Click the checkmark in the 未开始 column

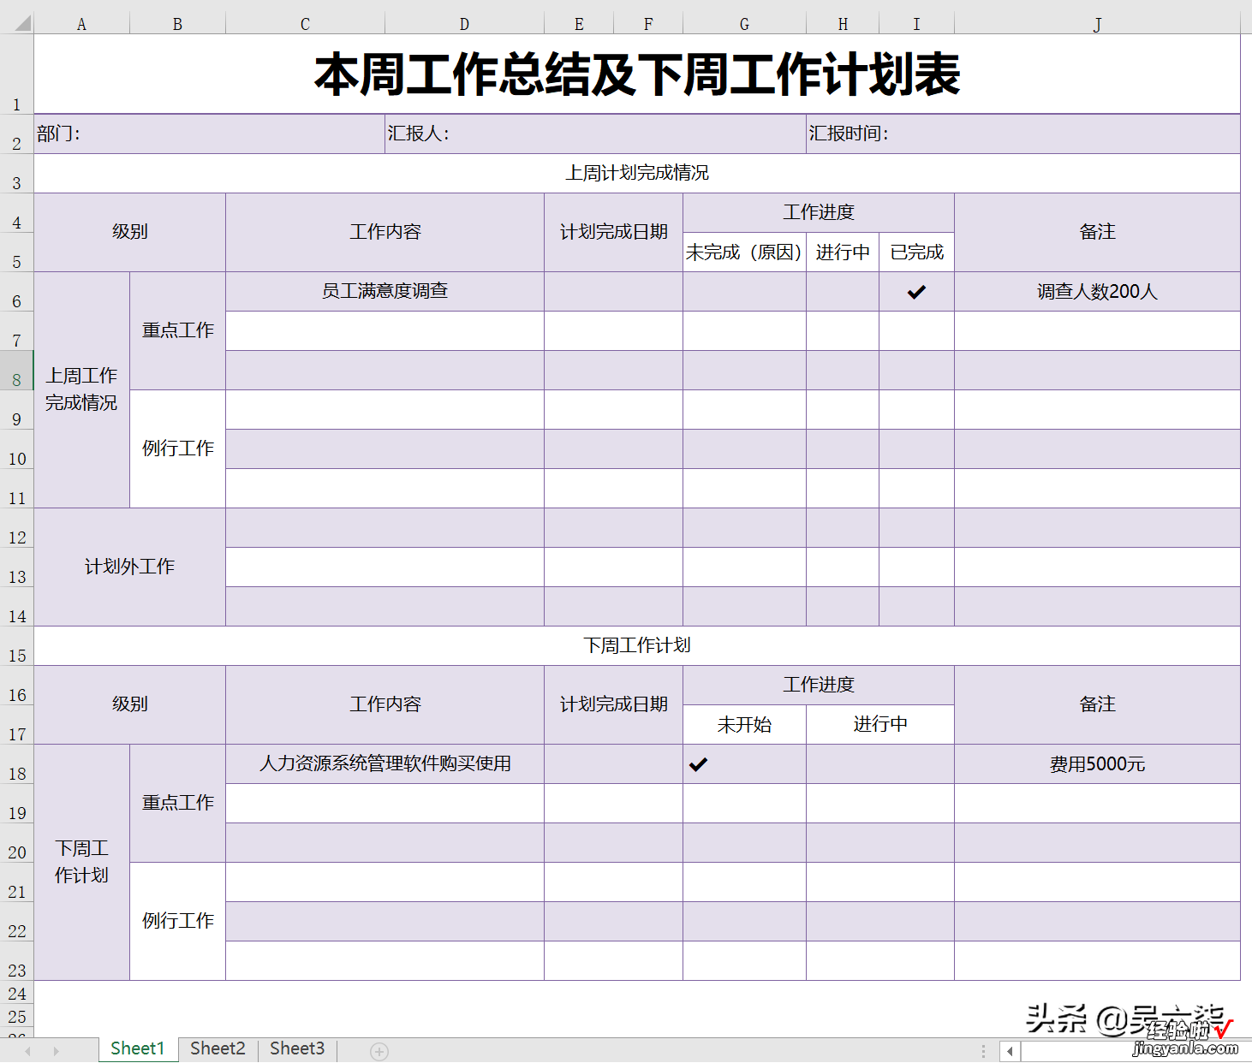pyautogui.click(x=699, y=764)
